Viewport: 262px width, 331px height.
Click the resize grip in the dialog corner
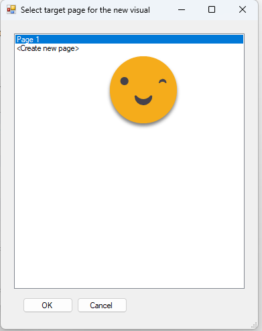tap(254, 325)
